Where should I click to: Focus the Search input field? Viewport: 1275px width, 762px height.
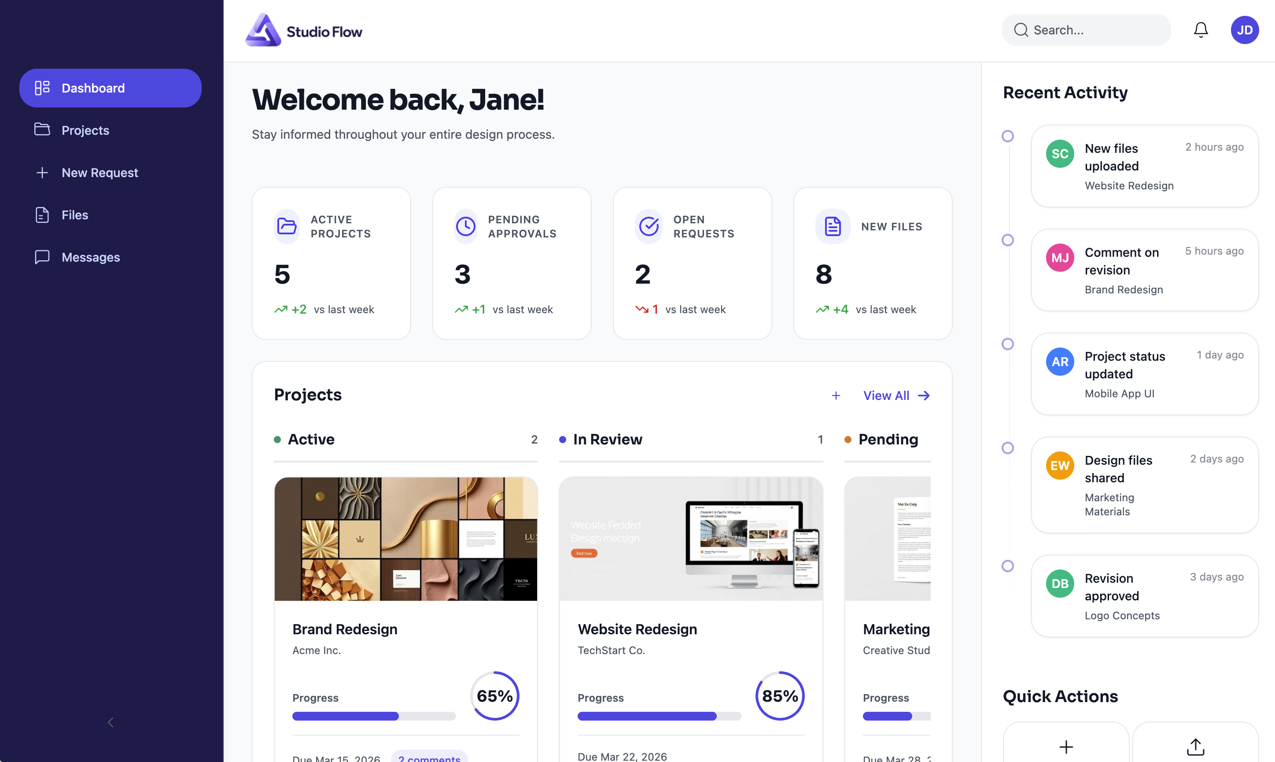click(1086, 30)
